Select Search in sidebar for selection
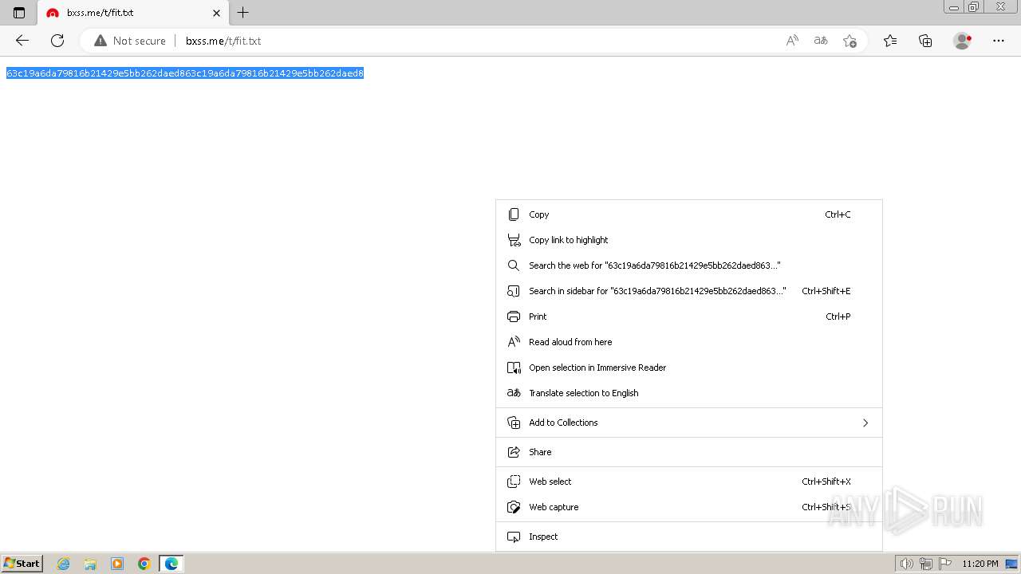 tap(689, 291)
